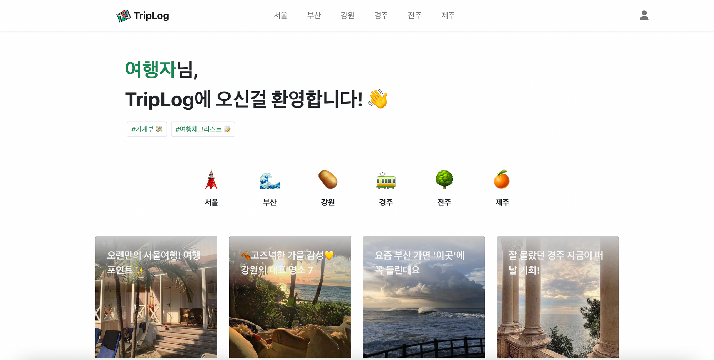This screenshot has width=714, height=360.
Task: Choose the Gyeongju tram icon
Action: coord(386,180)
